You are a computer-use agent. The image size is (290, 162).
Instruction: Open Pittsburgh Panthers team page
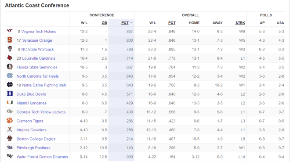coord(33,148)
